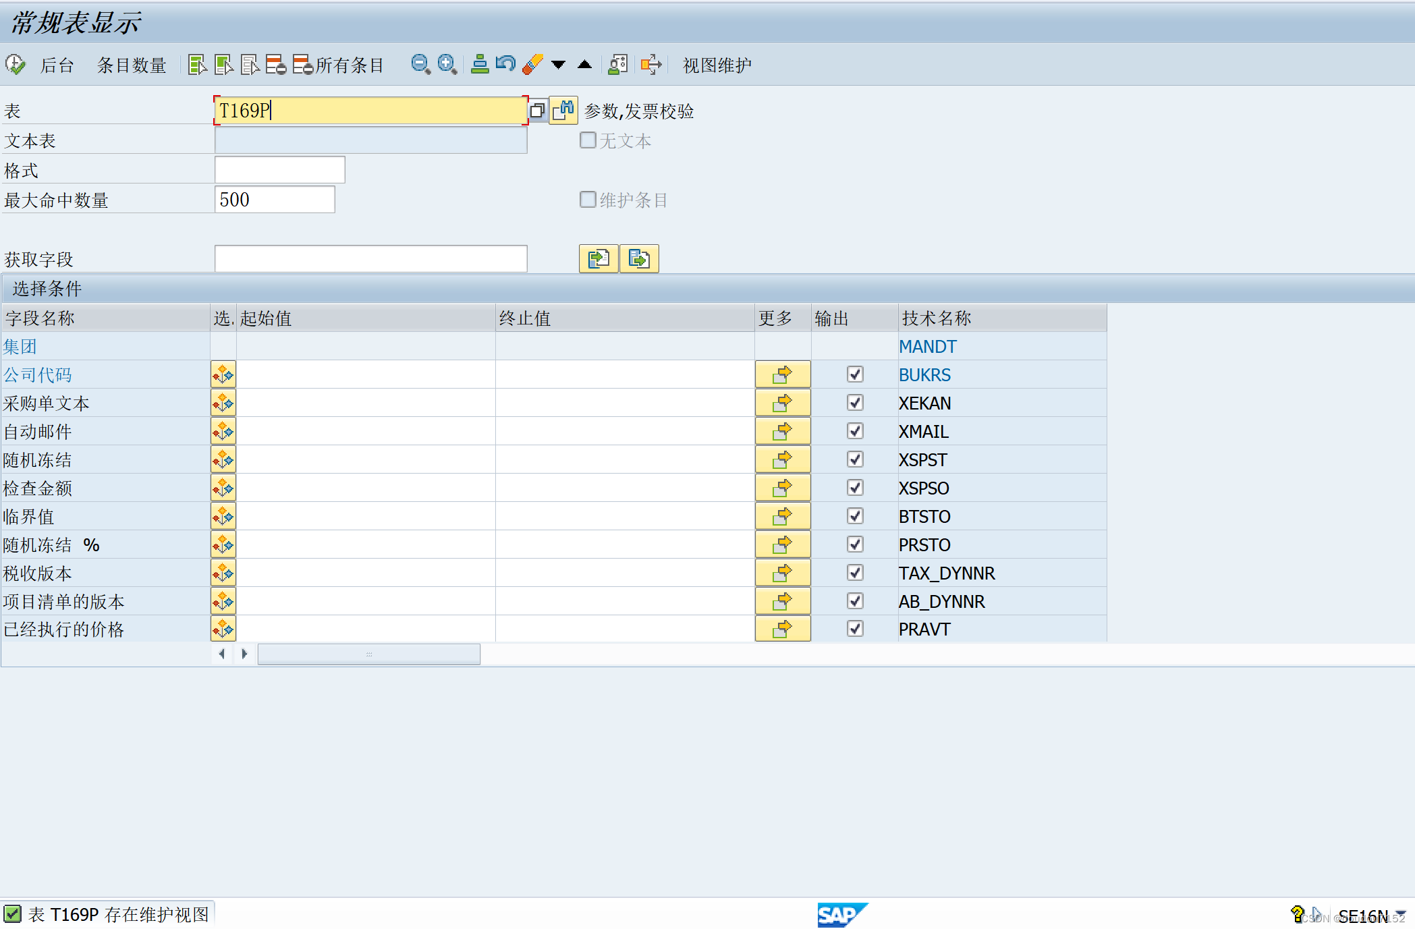
Task: Click the horizontal scrollbar under selection table
Action: pyautogui.click(x=368, y=654)
